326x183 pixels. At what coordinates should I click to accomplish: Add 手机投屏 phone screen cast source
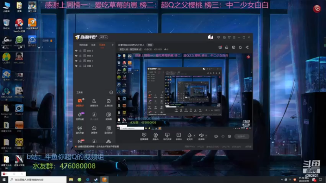tap(167, 137)
